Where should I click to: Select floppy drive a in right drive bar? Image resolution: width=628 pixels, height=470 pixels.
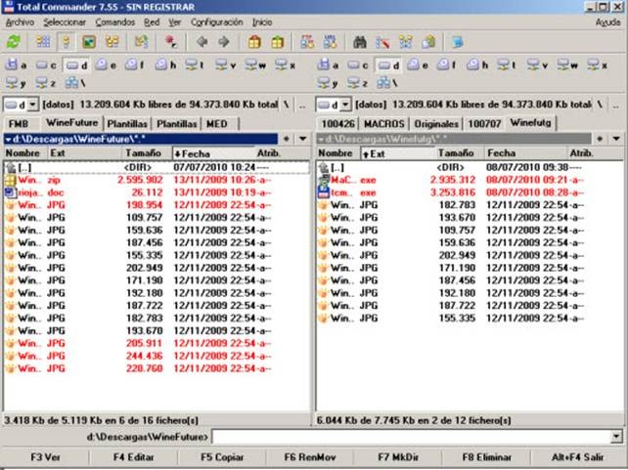[329, 64]
